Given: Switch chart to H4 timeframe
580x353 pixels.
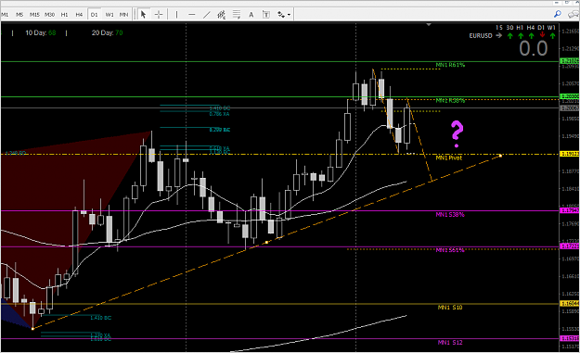Looking at the screenshot, I should click(x=79, y=15).
